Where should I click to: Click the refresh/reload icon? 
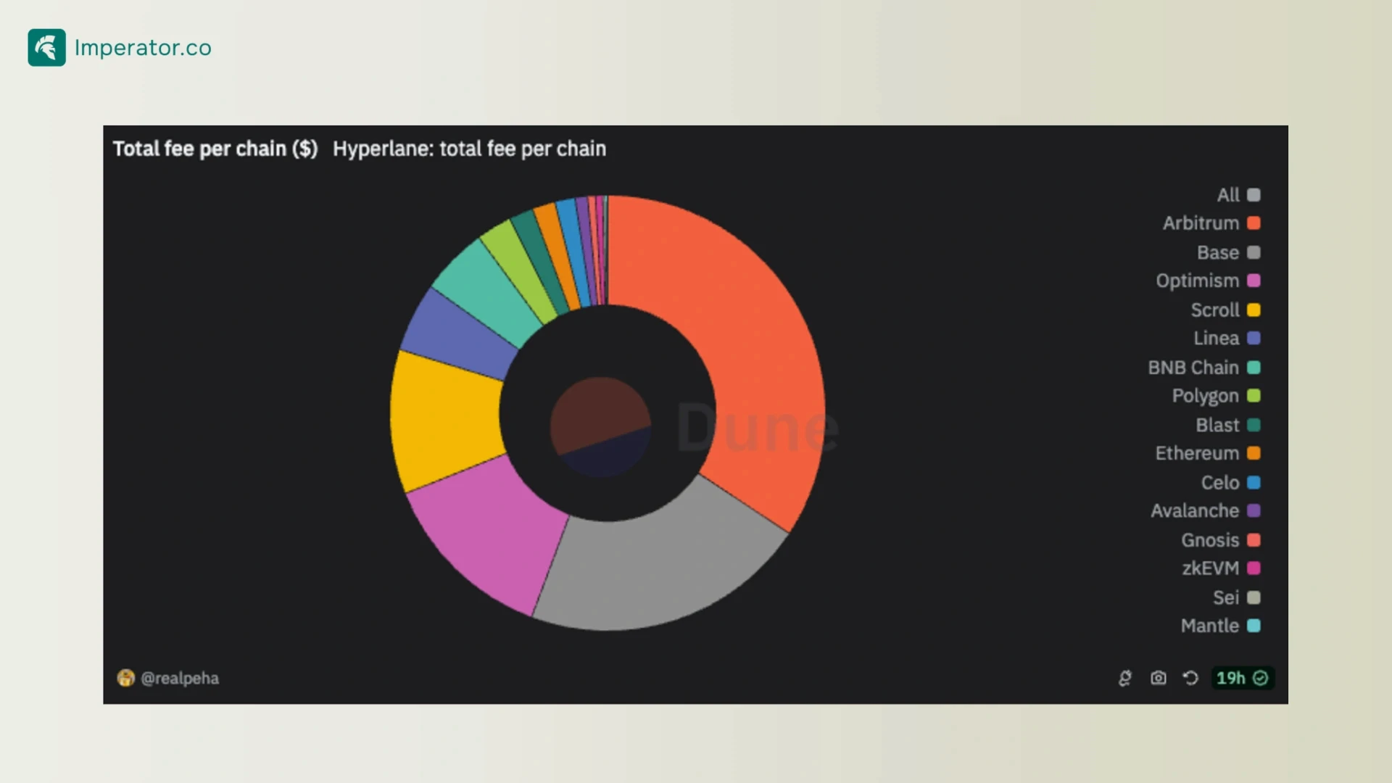tap(1190, 677)
